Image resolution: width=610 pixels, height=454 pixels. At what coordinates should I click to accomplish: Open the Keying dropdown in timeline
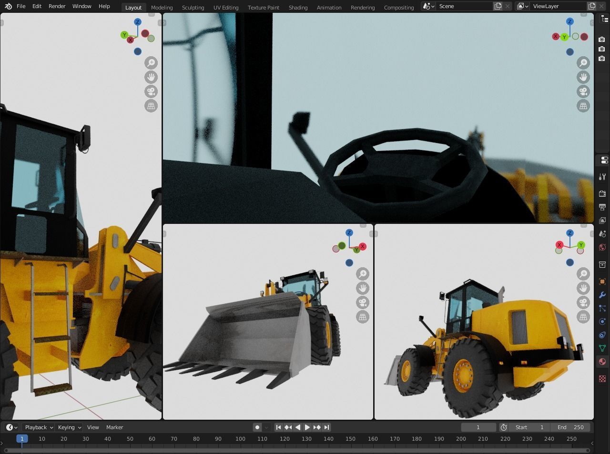point(69,427)
